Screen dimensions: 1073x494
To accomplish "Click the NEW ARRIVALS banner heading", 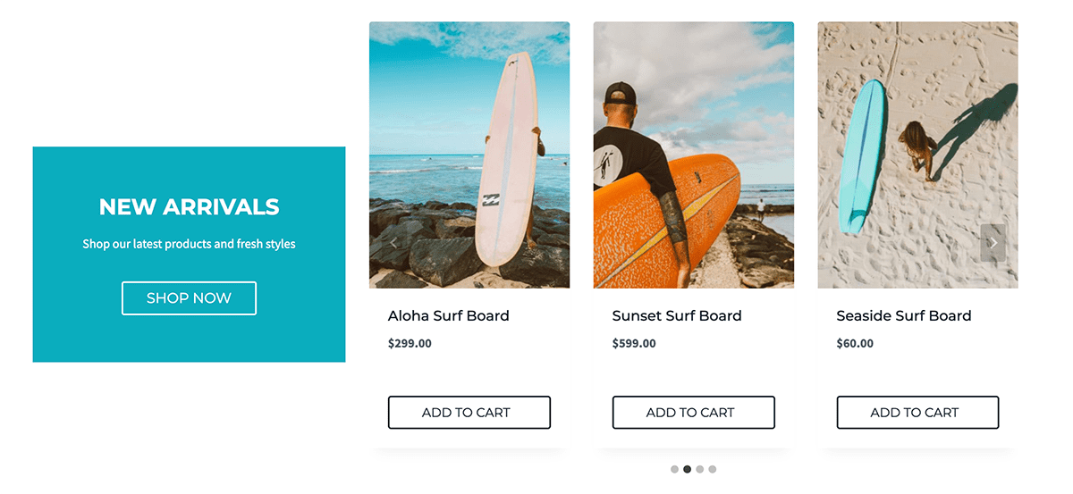I will coord(189,207).
